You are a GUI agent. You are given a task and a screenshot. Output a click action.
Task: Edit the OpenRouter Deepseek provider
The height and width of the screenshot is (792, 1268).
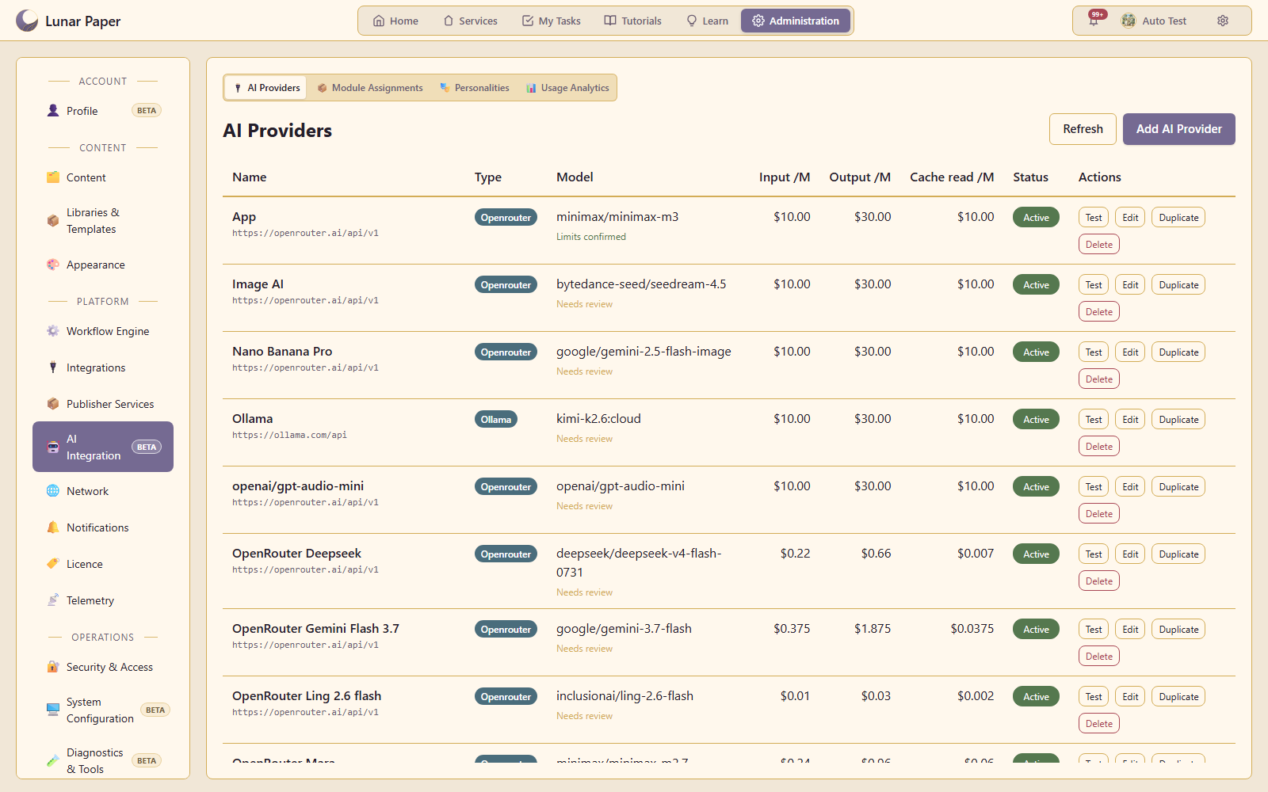[x=1130, y=554]
